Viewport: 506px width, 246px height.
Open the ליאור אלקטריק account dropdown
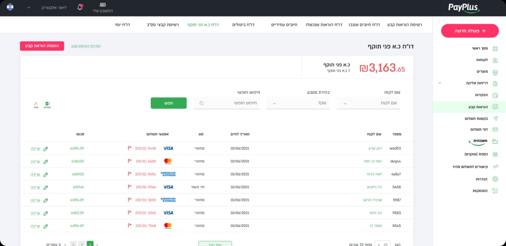[x=29, y=7]
